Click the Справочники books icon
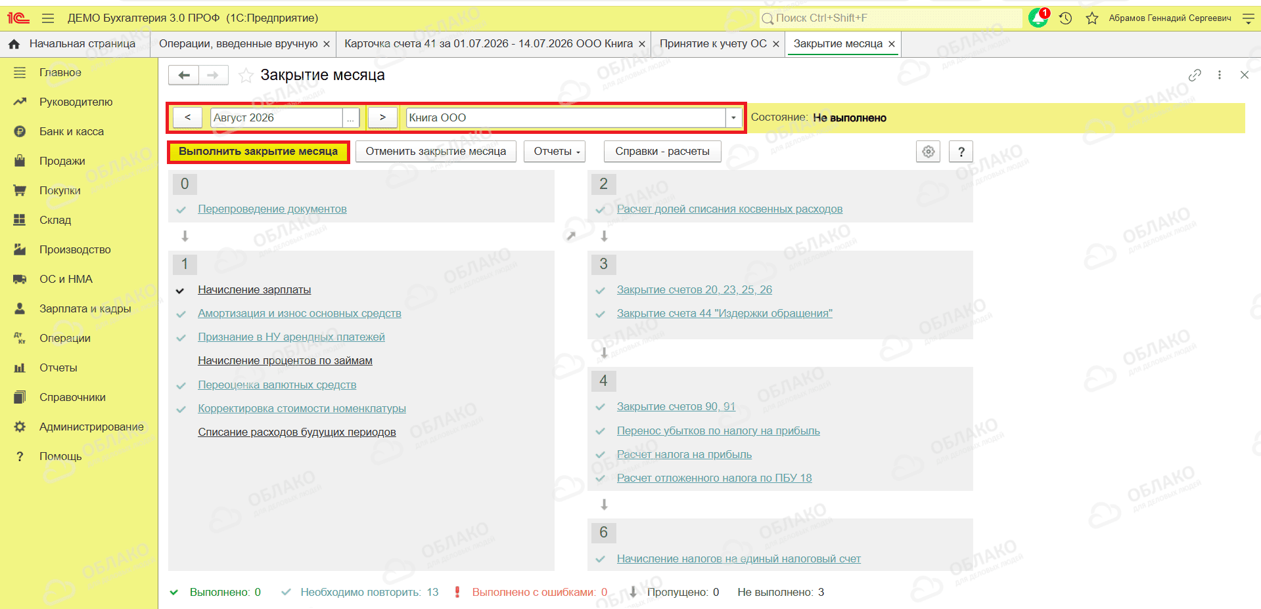Viewport: 1261px width, 609px height. 20,397
